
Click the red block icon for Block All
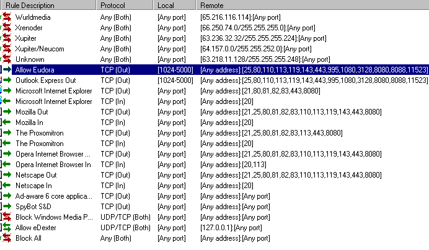tap(7, 238)
